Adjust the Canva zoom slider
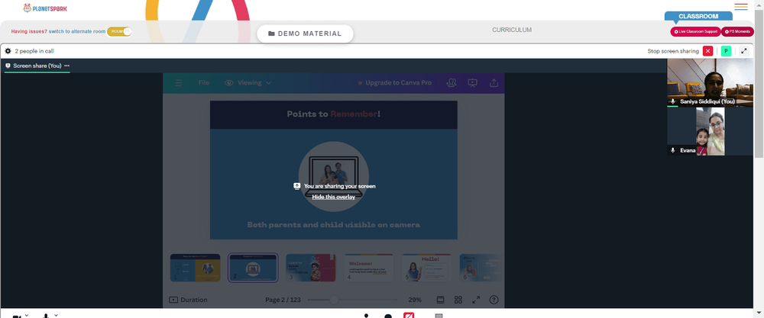Screen dimensions: 764x318 [334, 300]
